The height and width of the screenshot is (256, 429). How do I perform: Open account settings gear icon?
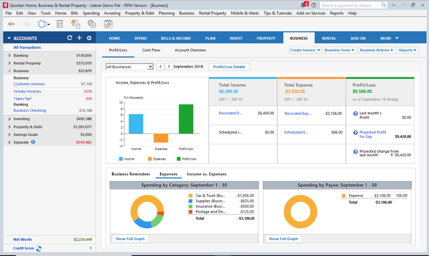point(89,38)
